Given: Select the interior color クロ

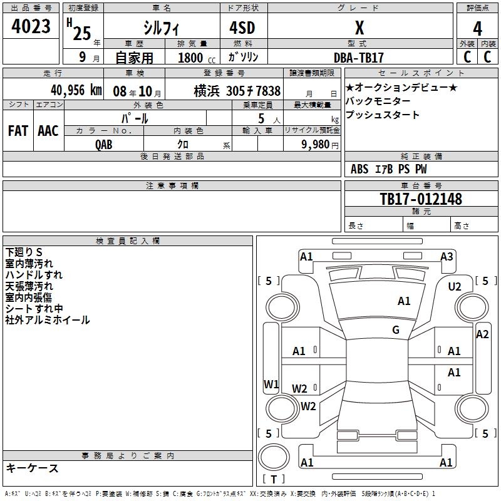Looking at the screenshot, I should [x=183, y=144].
